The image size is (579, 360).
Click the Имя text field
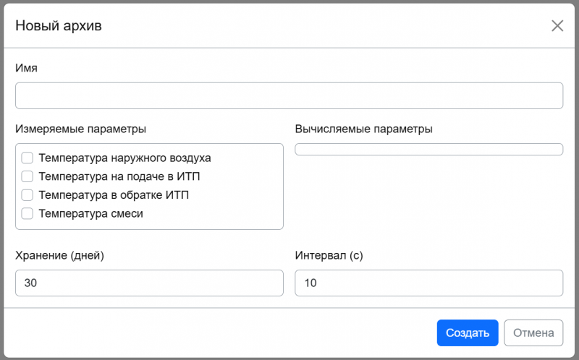(289, 95)
